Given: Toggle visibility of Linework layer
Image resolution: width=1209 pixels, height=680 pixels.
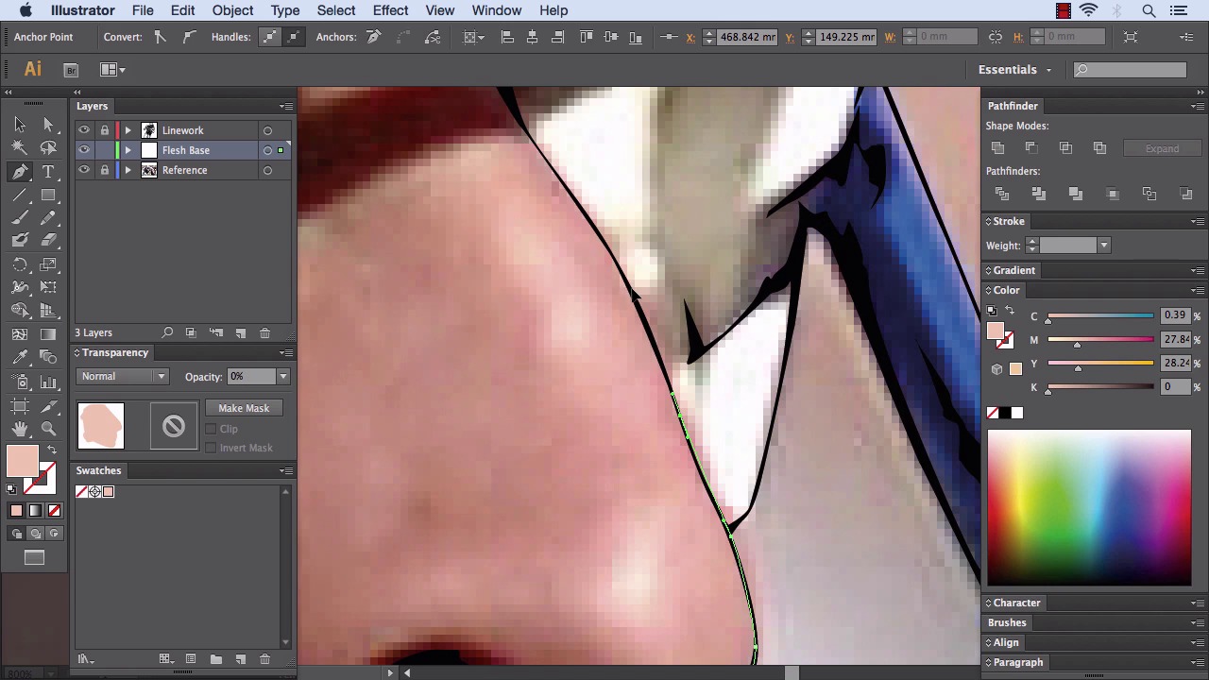Looking at the screenshot, I should 84,130.
